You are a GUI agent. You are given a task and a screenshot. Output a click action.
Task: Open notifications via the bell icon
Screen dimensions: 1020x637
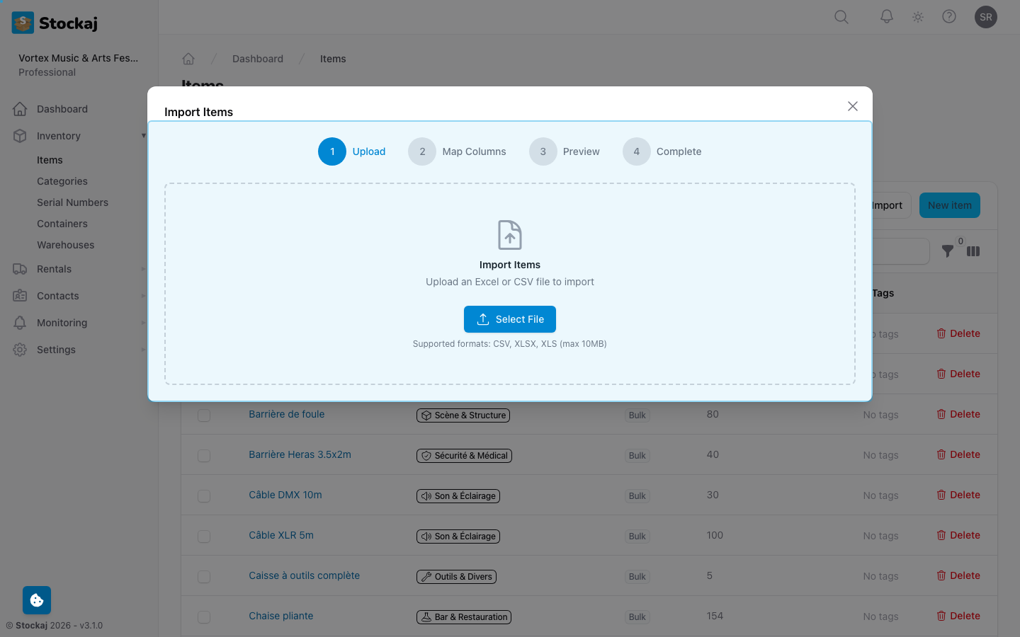886,16
